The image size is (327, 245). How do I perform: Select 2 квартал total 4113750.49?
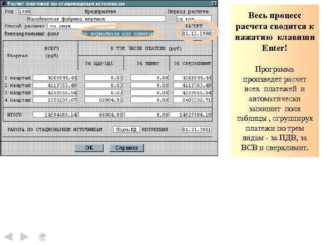tap(55, 85)
